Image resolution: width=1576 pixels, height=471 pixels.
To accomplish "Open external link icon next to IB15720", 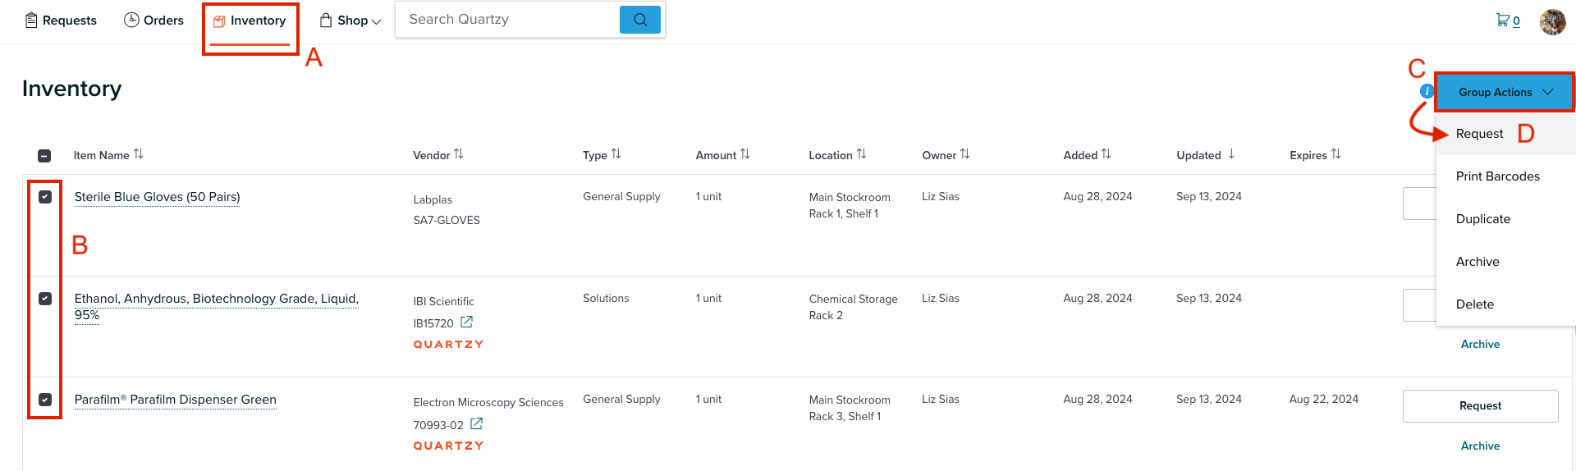I will tap(466, 322).
